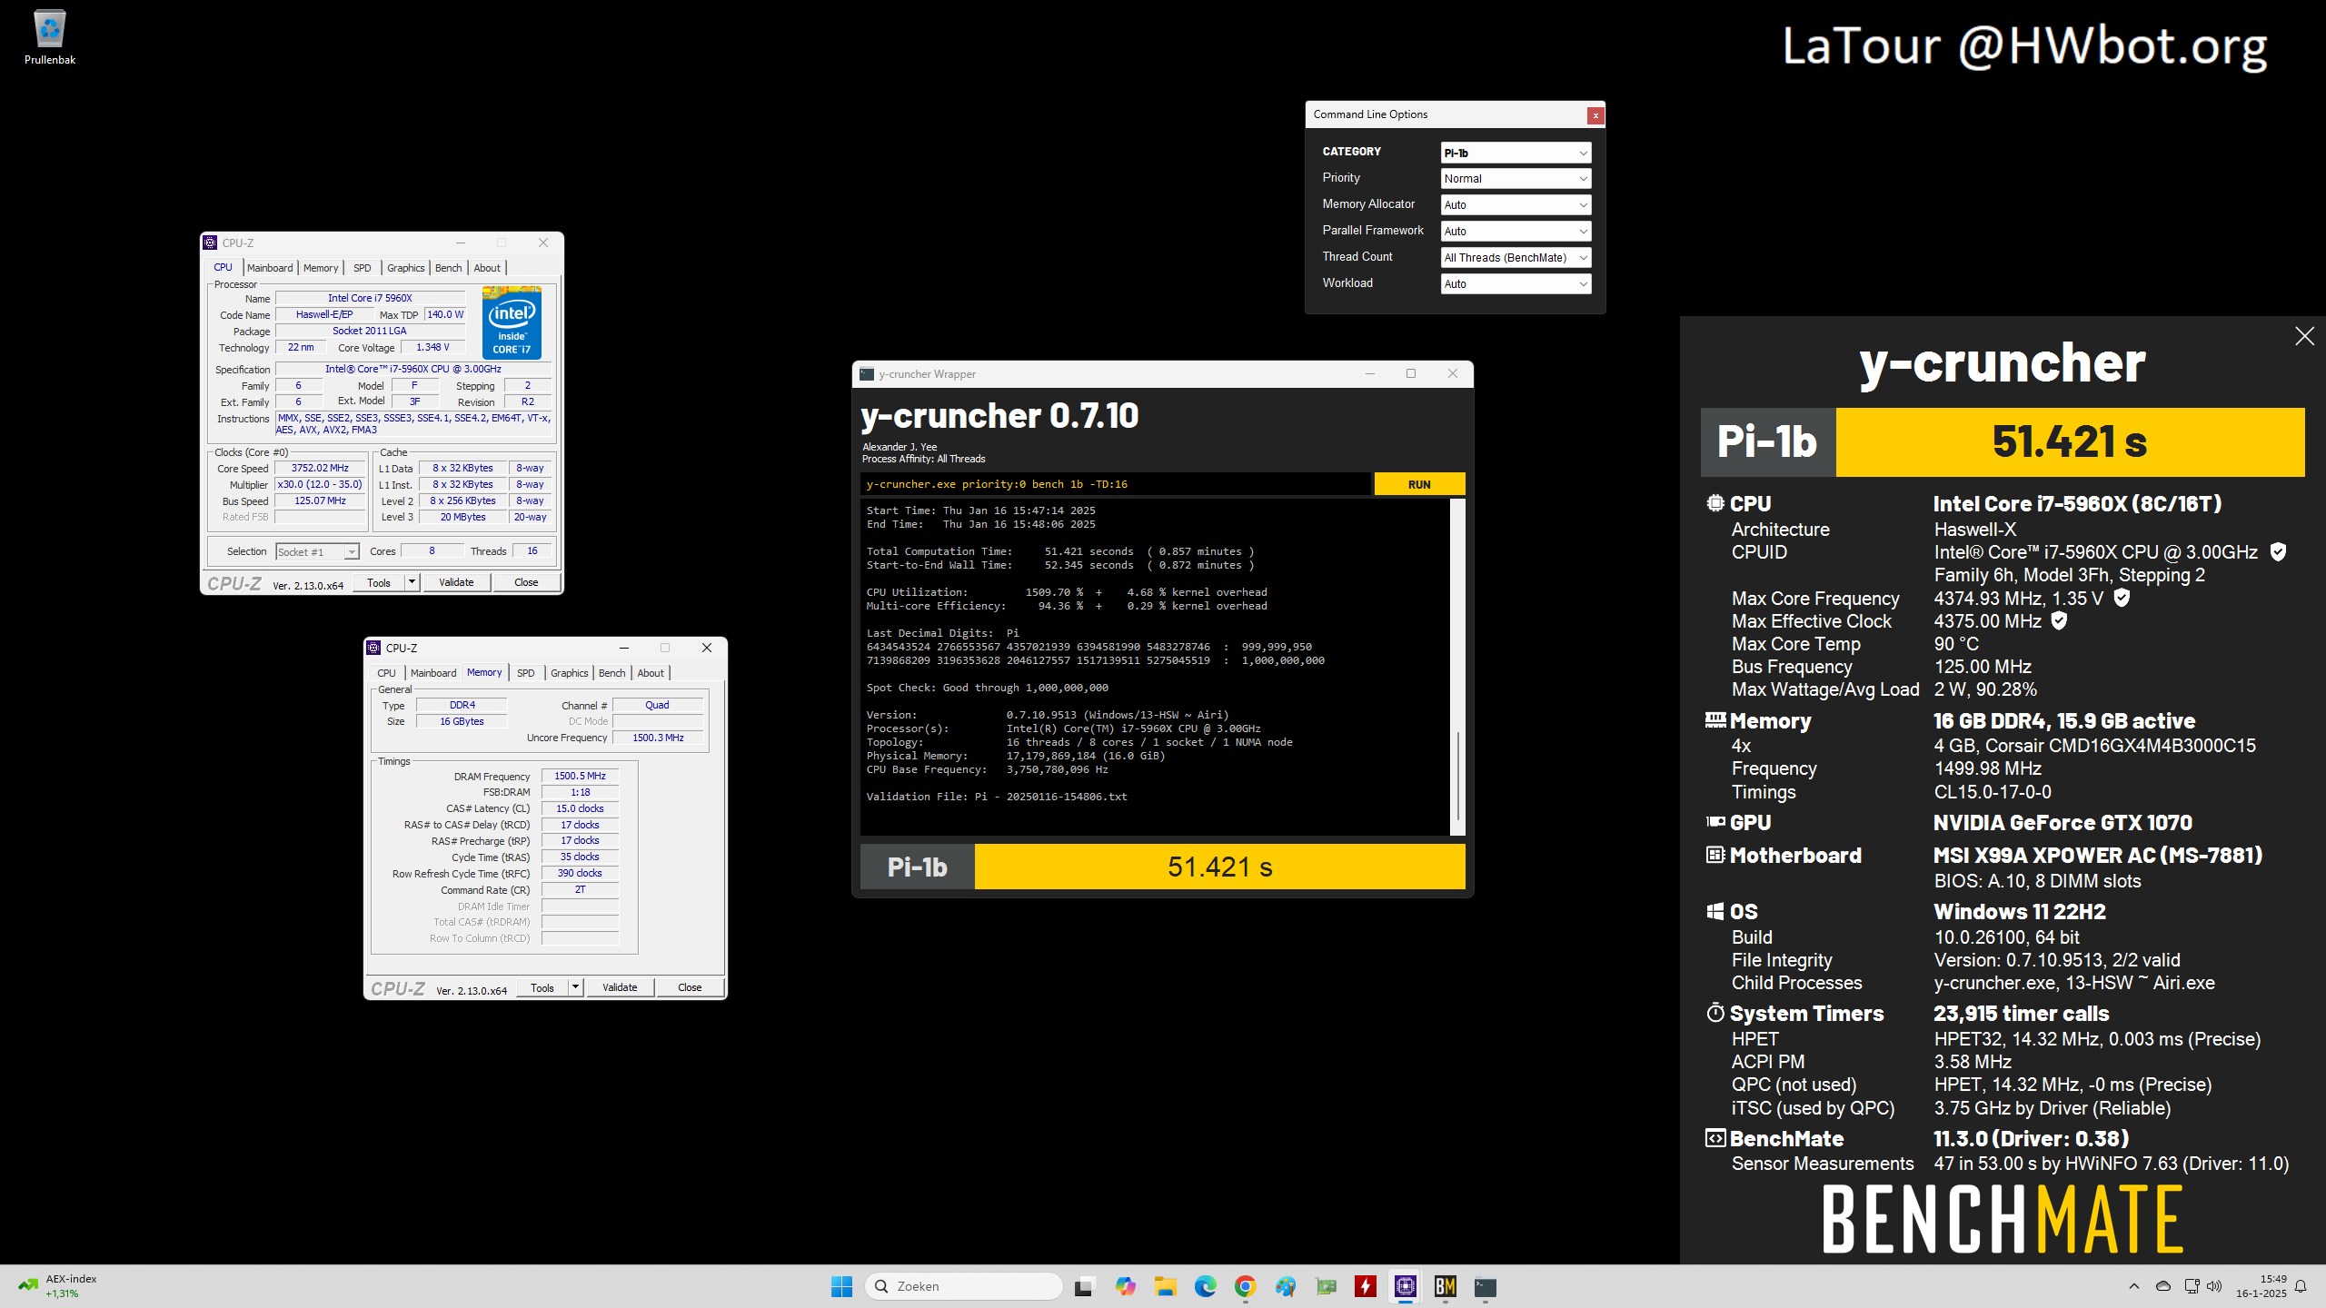This screenshot has width=2326, height=1308.
Task: Open File Explorer from the taskbar
Action: [x=1165, y=1286]
